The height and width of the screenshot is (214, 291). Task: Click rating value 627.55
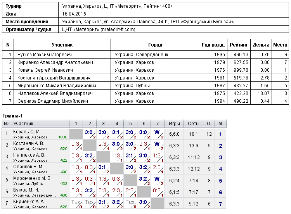241,62
